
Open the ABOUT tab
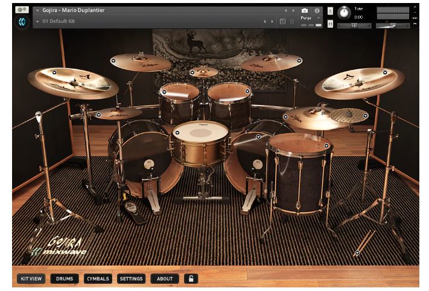coord(165,279)
